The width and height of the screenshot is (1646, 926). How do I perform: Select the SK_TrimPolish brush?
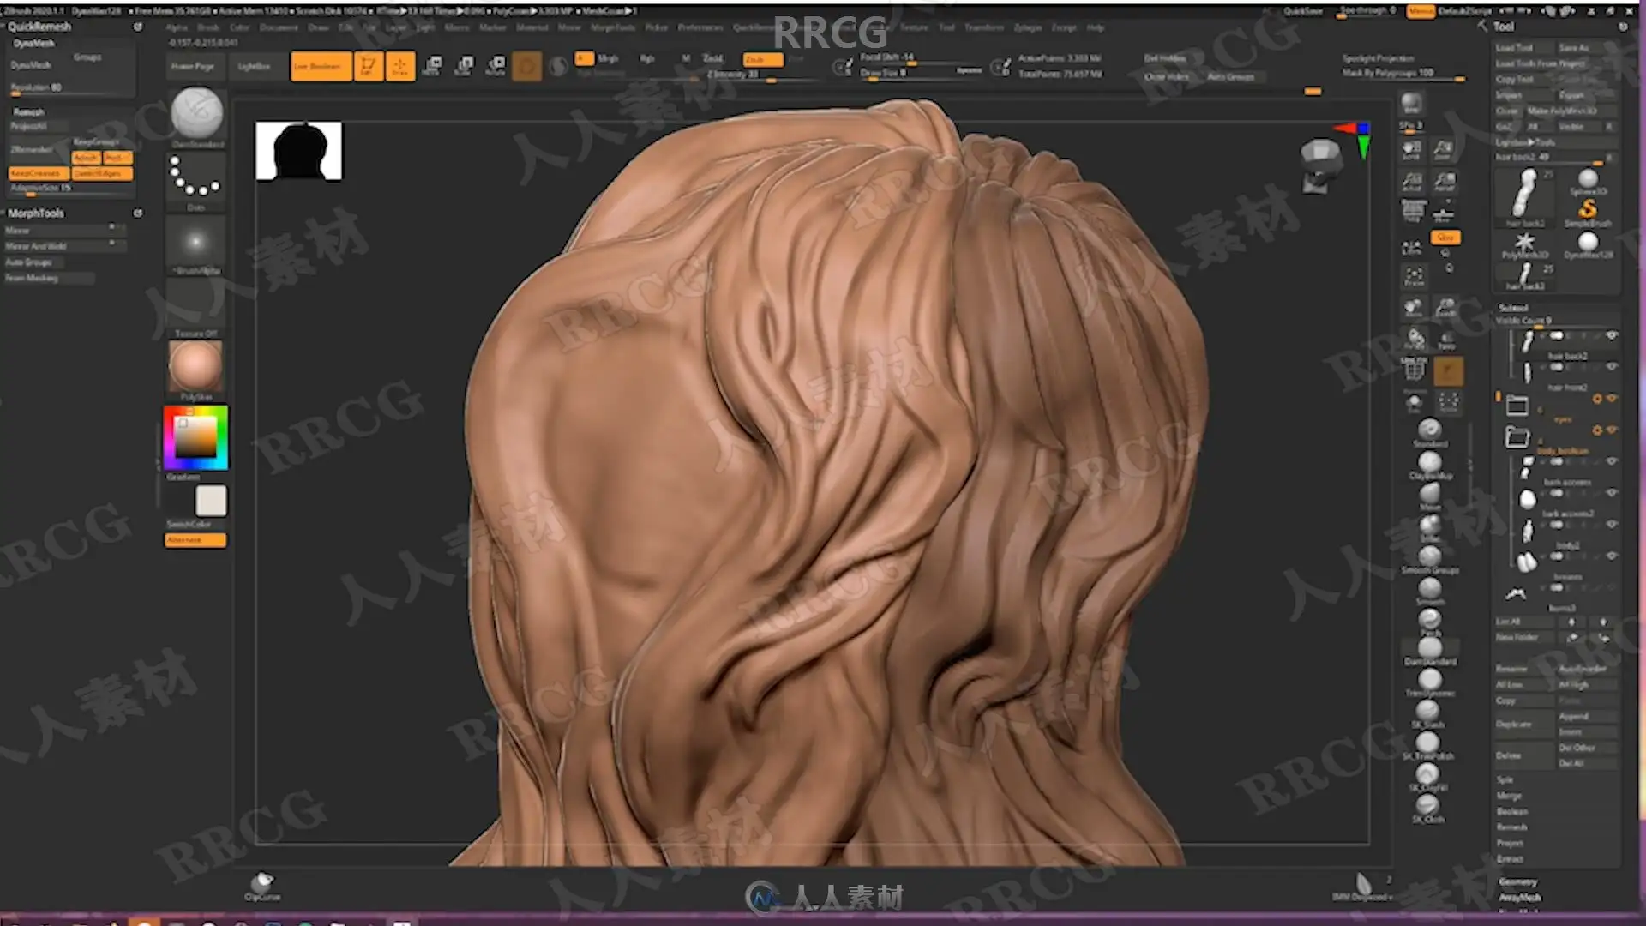pos(1428,746)
